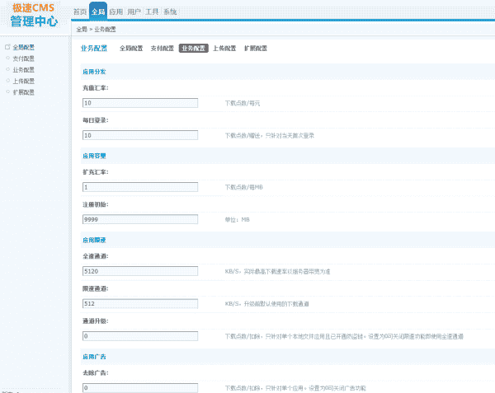The height and width of the screenshot is (393, 495).
Task: Select the 全速通道 field showing 5120
Action: pos(140,271)
